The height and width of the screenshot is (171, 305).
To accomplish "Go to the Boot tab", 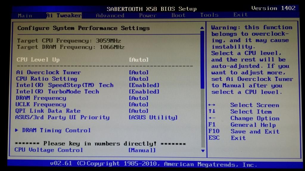I will pos(178,15).
